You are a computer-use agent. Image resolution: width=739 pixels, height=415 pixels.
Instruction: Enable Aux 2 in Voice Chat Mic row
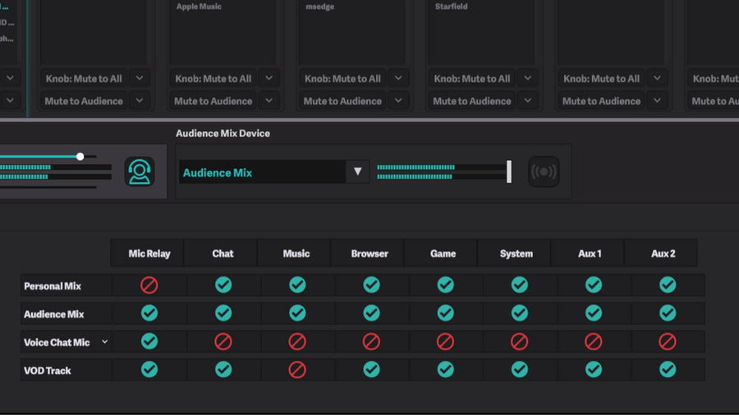coord(668,342)
